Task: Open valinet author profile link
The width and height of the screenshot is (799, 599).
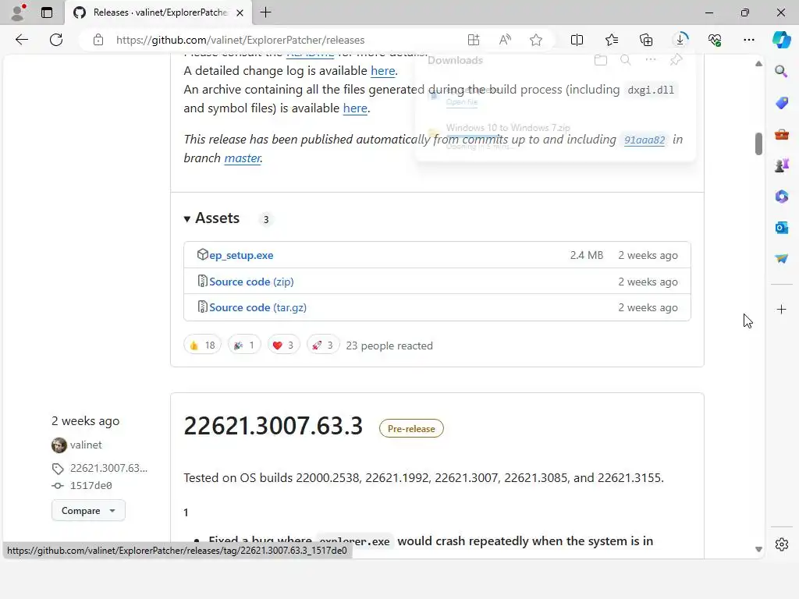Action: tap(86, 445)
